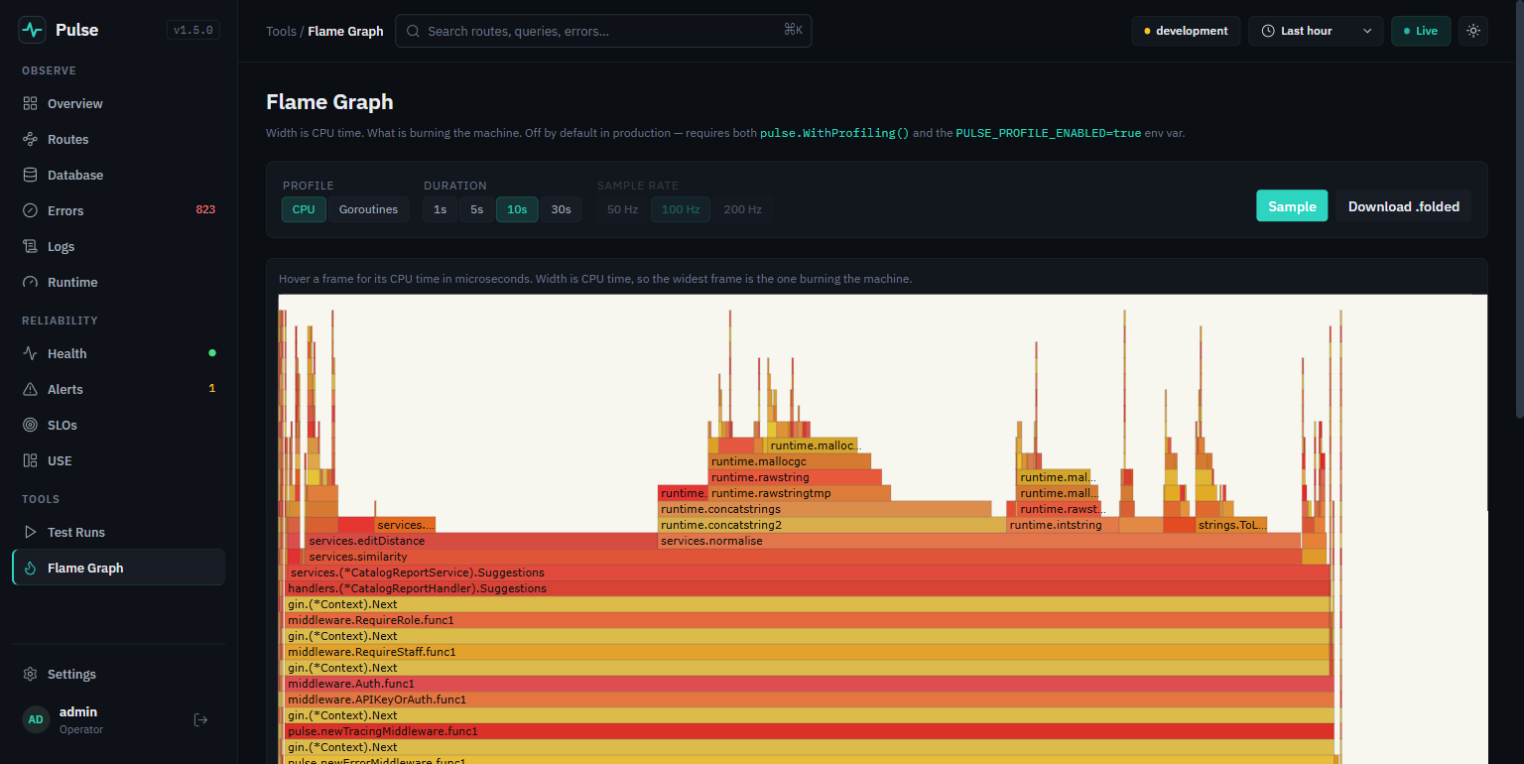The width and height of the screenshot is (1524, 764).
Task: Click the Test Runs play icon
Action: [x=30, y=532]
